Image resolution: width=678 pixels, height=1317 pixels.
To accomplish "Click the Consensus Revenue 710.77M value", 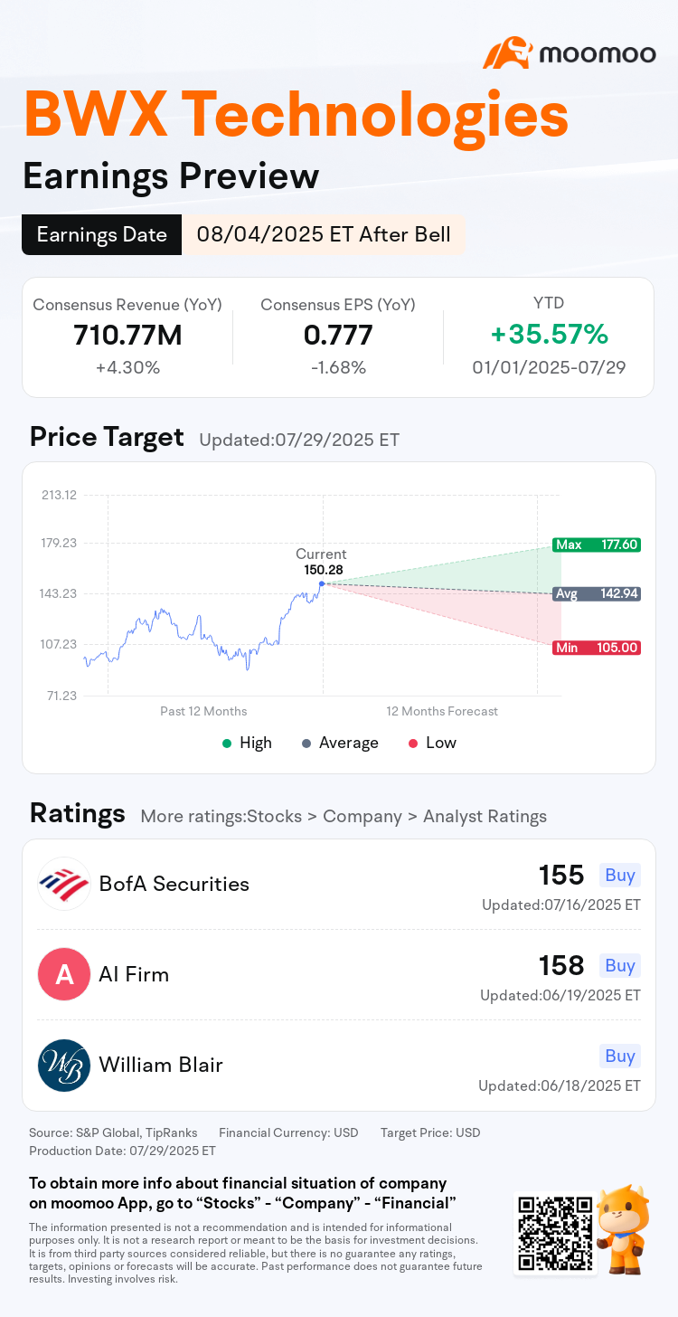I will [x=127, y=336].
